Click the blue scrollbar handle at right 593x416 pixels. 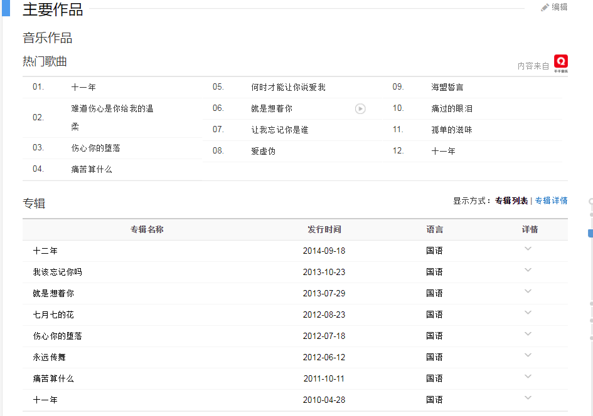tap(590, 233)
